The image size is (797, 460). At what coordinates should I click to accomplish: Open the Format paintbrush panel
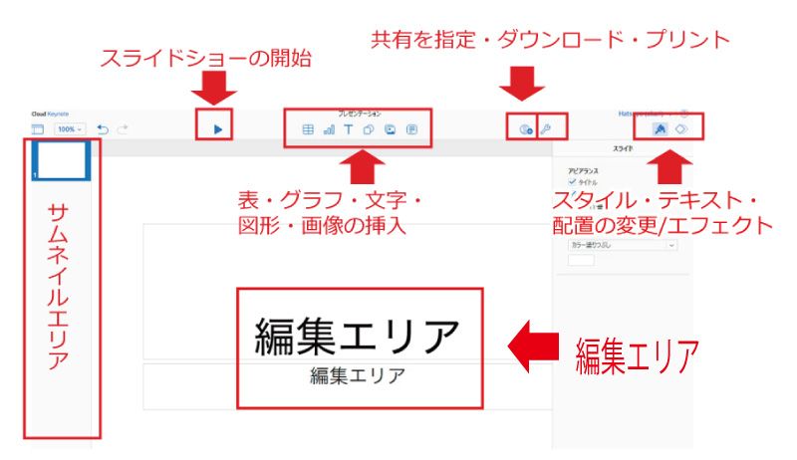point(659,129)
